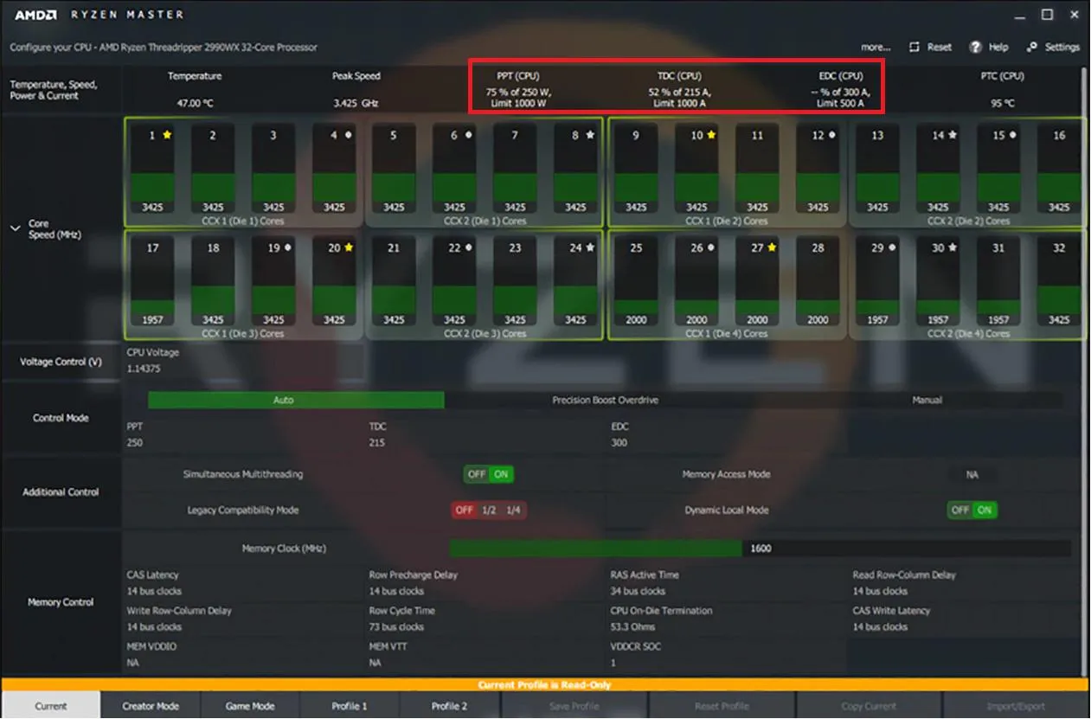Viewport: 1091px width, 719px height.
Task: Click the CPU Voltage value 1.14375
Action: click(144, 369)
